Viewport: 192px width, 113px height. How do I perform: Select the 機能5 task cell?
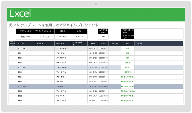pos(26,77)
